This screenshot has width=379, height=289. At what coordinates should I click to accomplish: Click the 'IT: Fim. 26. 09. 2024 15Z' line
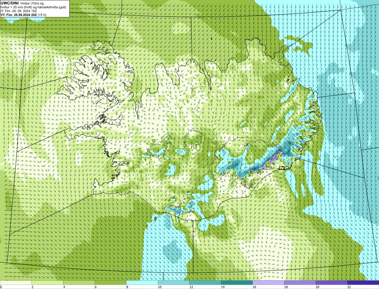[x=19, y=11]
